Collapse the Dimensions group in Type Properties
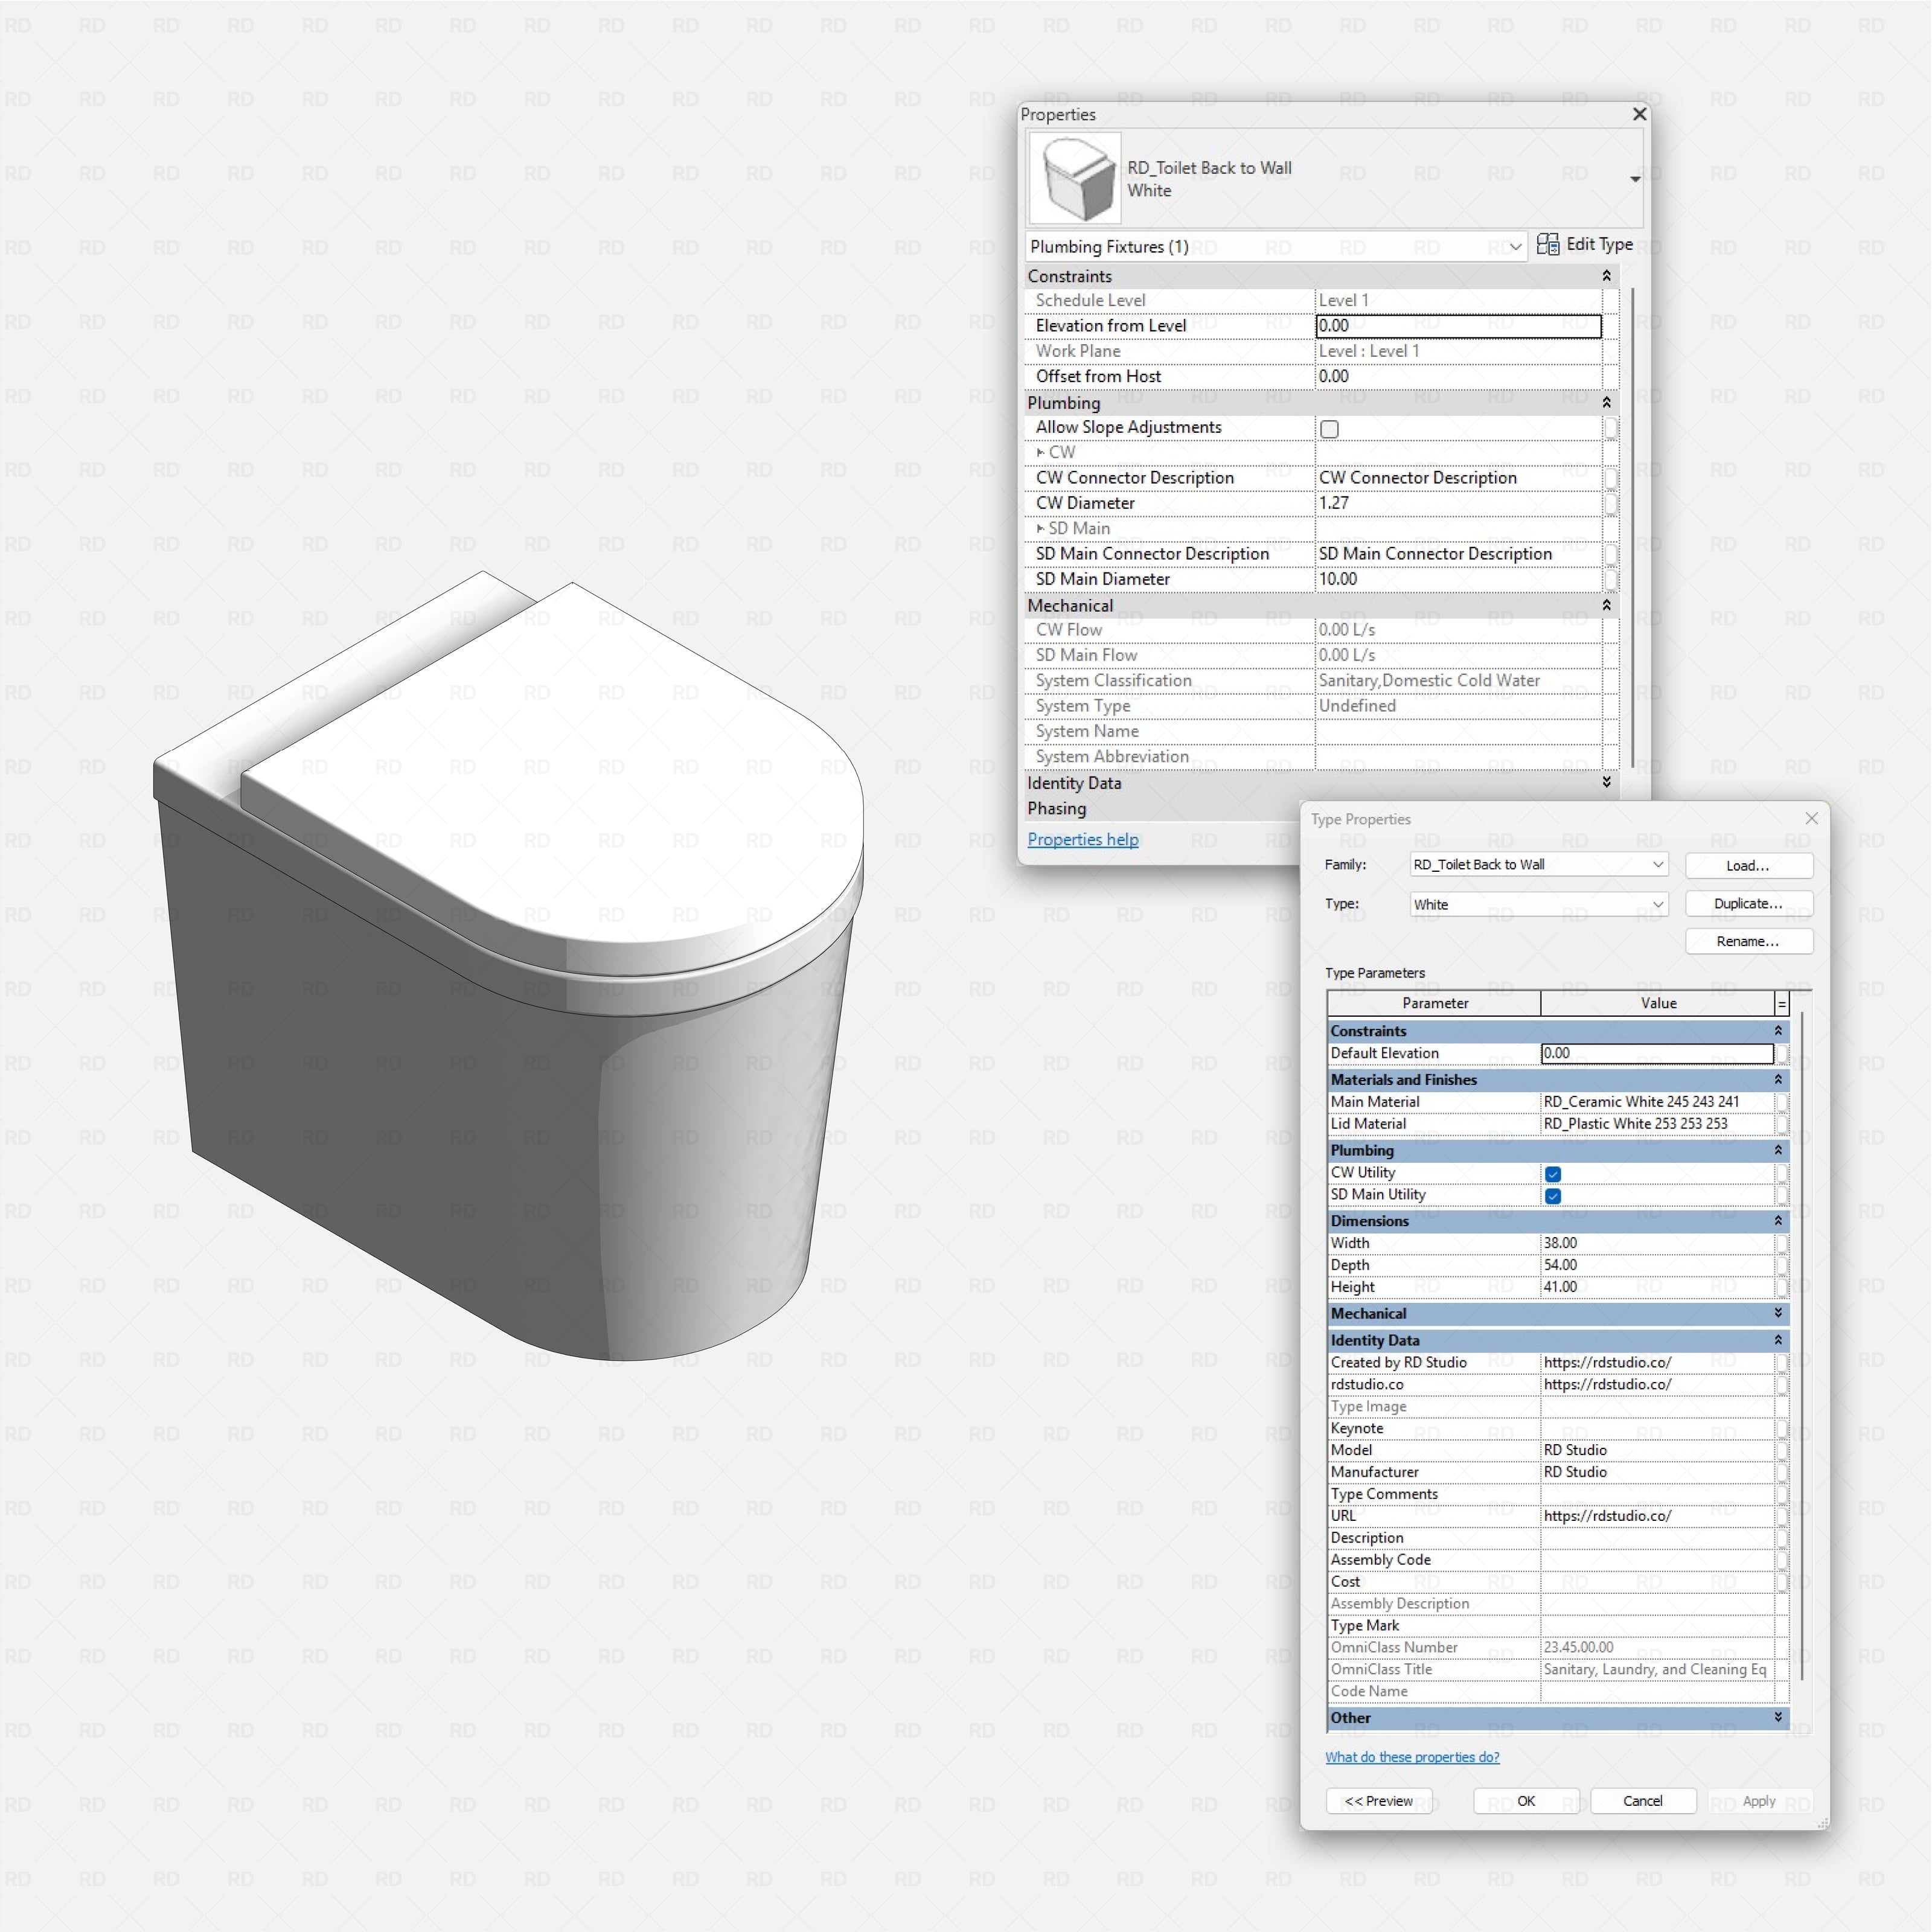1932x1932 pixels. click(x=1777, y=1221)
